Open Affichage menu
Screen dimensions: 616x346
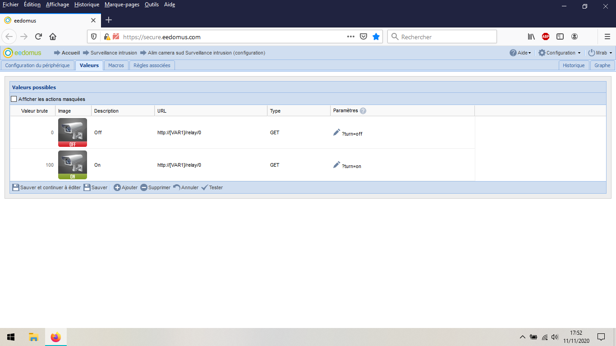point(57,5)
